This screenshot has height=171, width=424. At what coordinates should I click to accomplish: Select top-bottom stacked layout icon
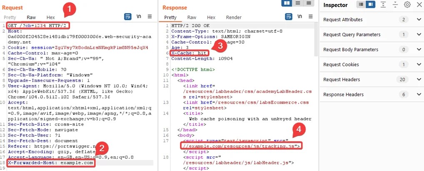coord(297,2)
